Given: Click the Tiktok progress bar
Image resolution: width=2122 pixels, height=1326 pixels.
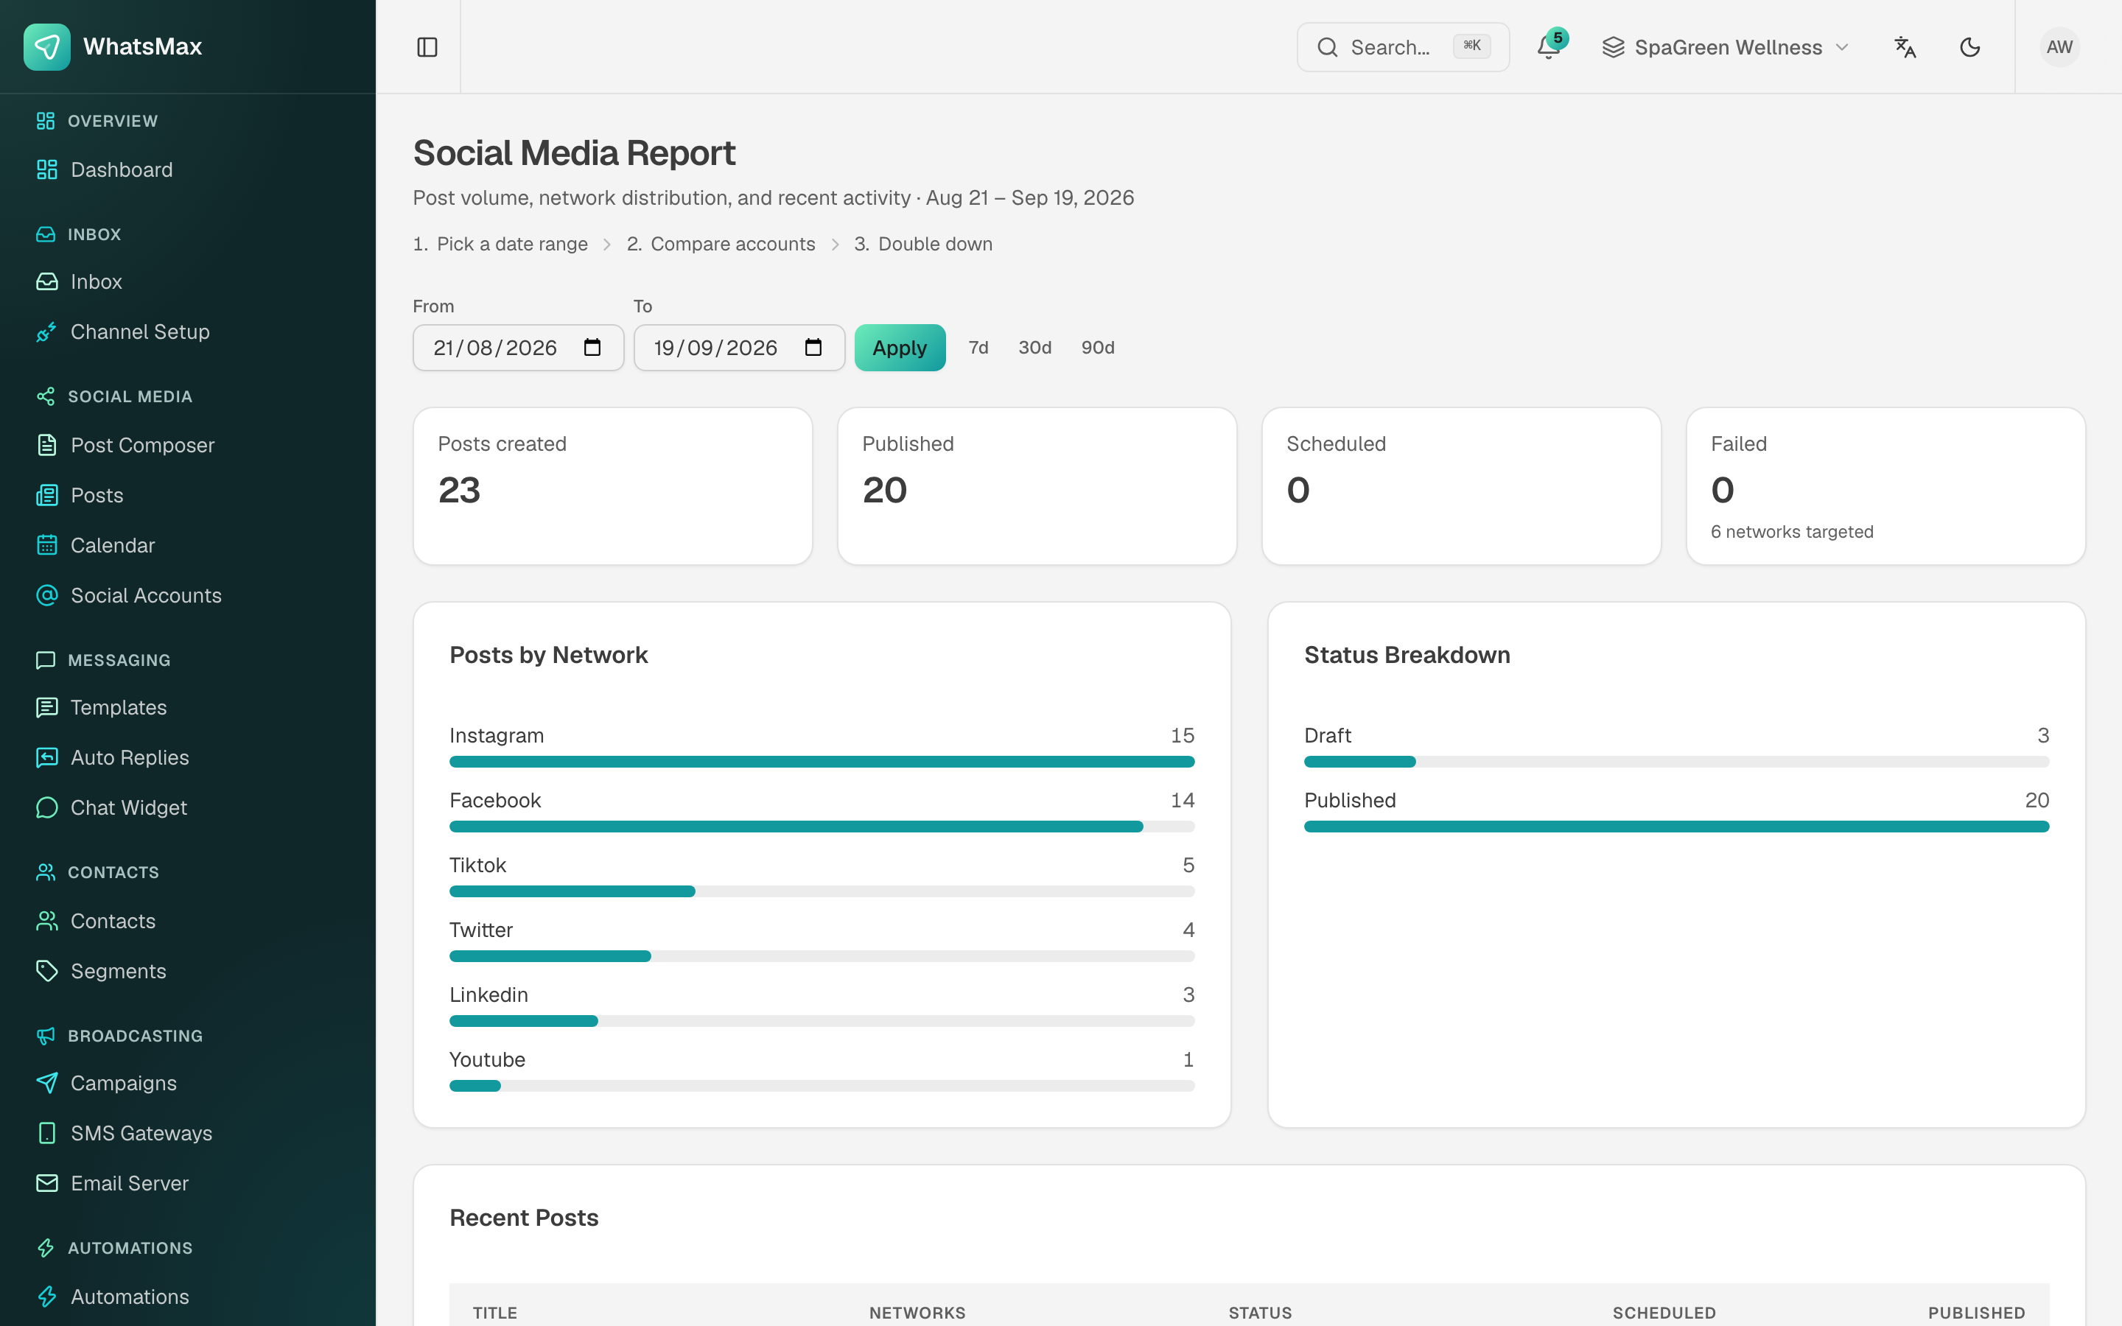Looking at the screenshot, I should tap(822, 891).
